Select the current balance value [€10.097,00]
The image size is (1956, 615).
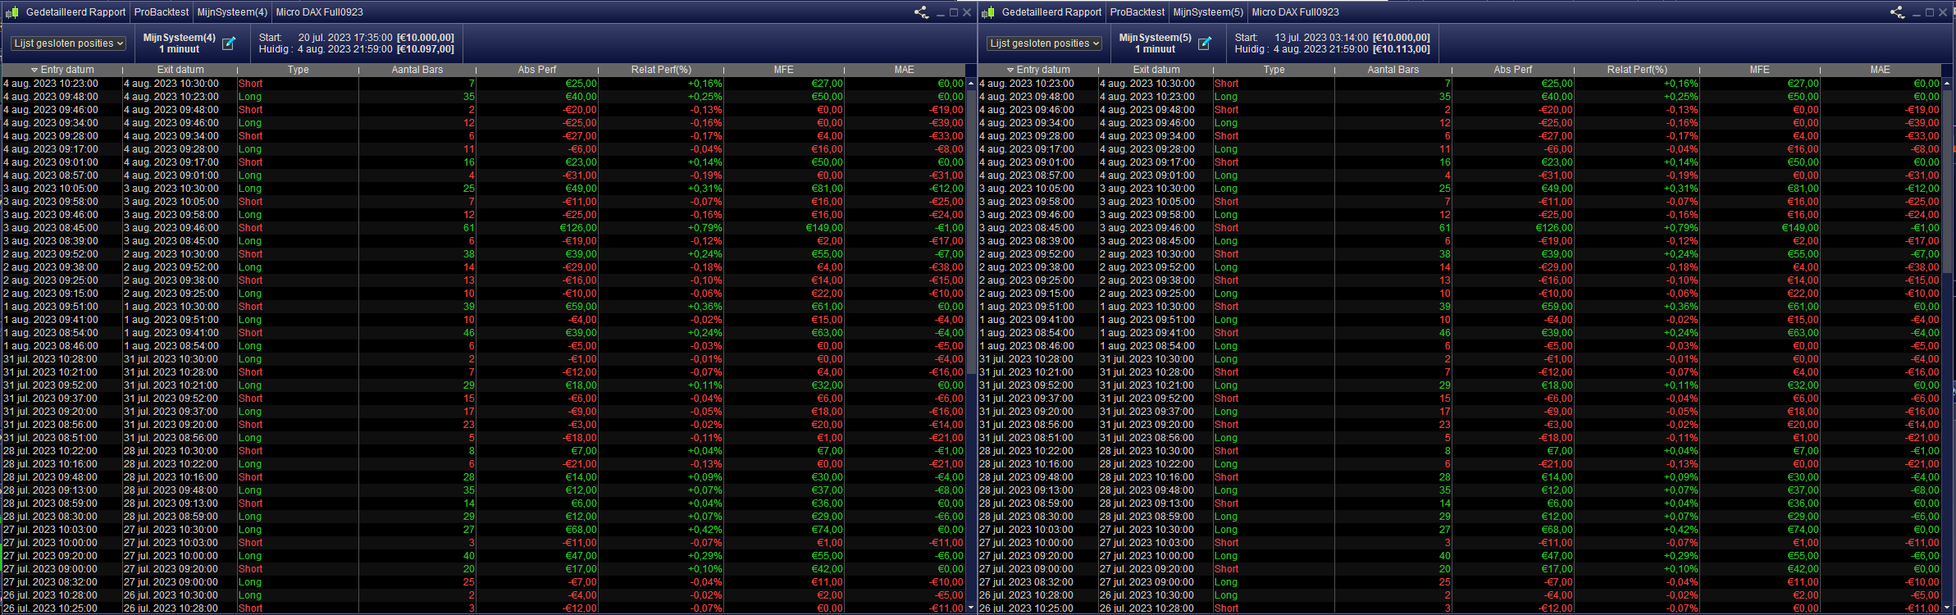click(x=425, y=49)
